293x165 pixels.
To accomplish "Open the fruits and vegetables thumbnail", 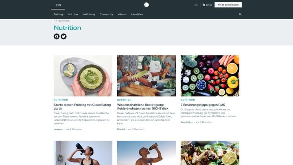I will click(x=210, y=76).
